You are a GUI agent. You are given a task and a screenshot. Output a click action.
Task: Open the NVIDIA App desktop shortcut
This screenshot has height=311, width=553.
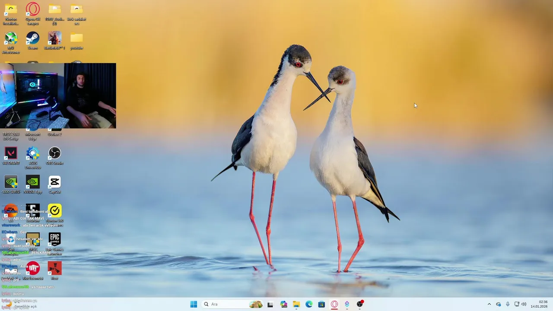click(33, 185)
